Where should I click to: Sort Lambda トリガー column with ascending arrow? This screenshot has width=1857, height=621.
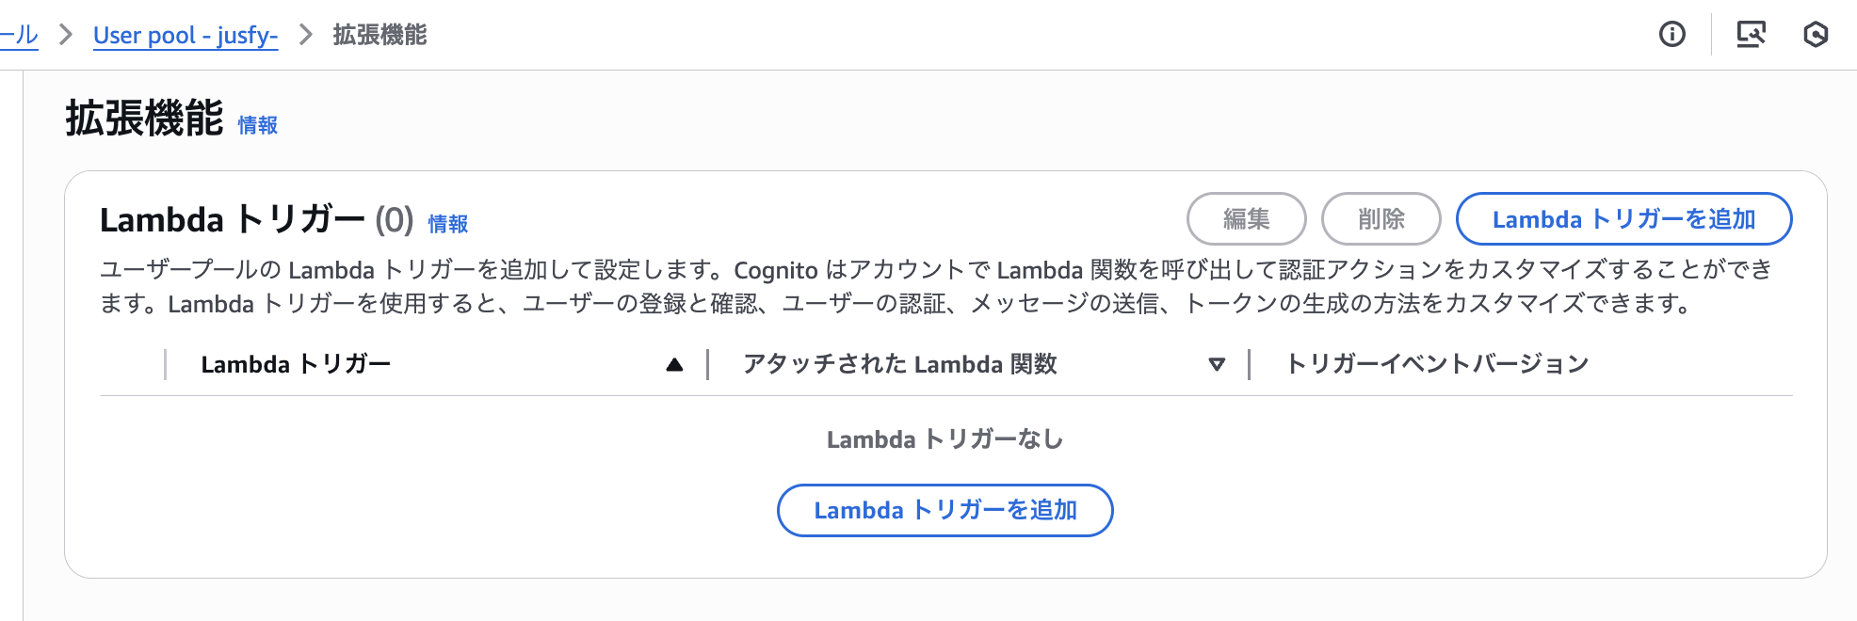tap(674, 364)
